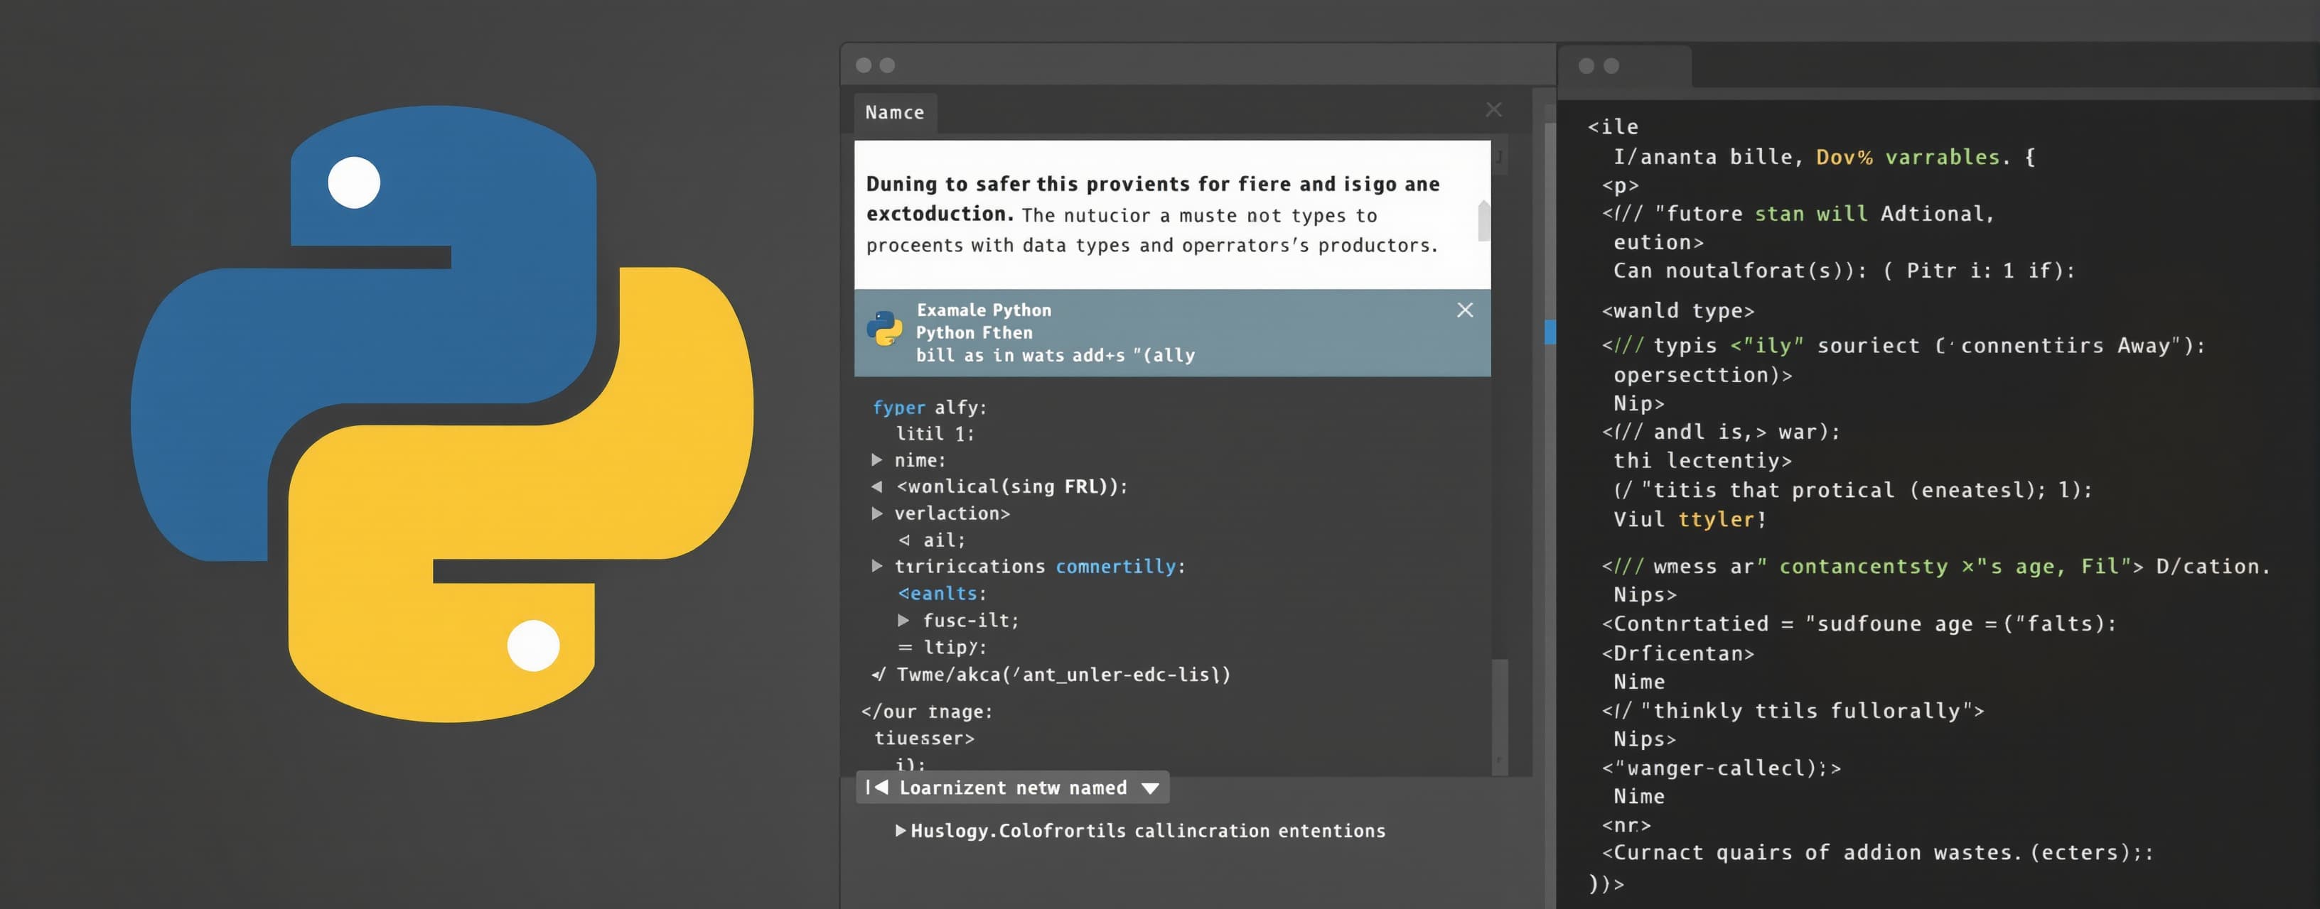The width and height of the screenshot is (2320, 909).
Task: Select the "Namce" tab
Action: tap(895, 112)
